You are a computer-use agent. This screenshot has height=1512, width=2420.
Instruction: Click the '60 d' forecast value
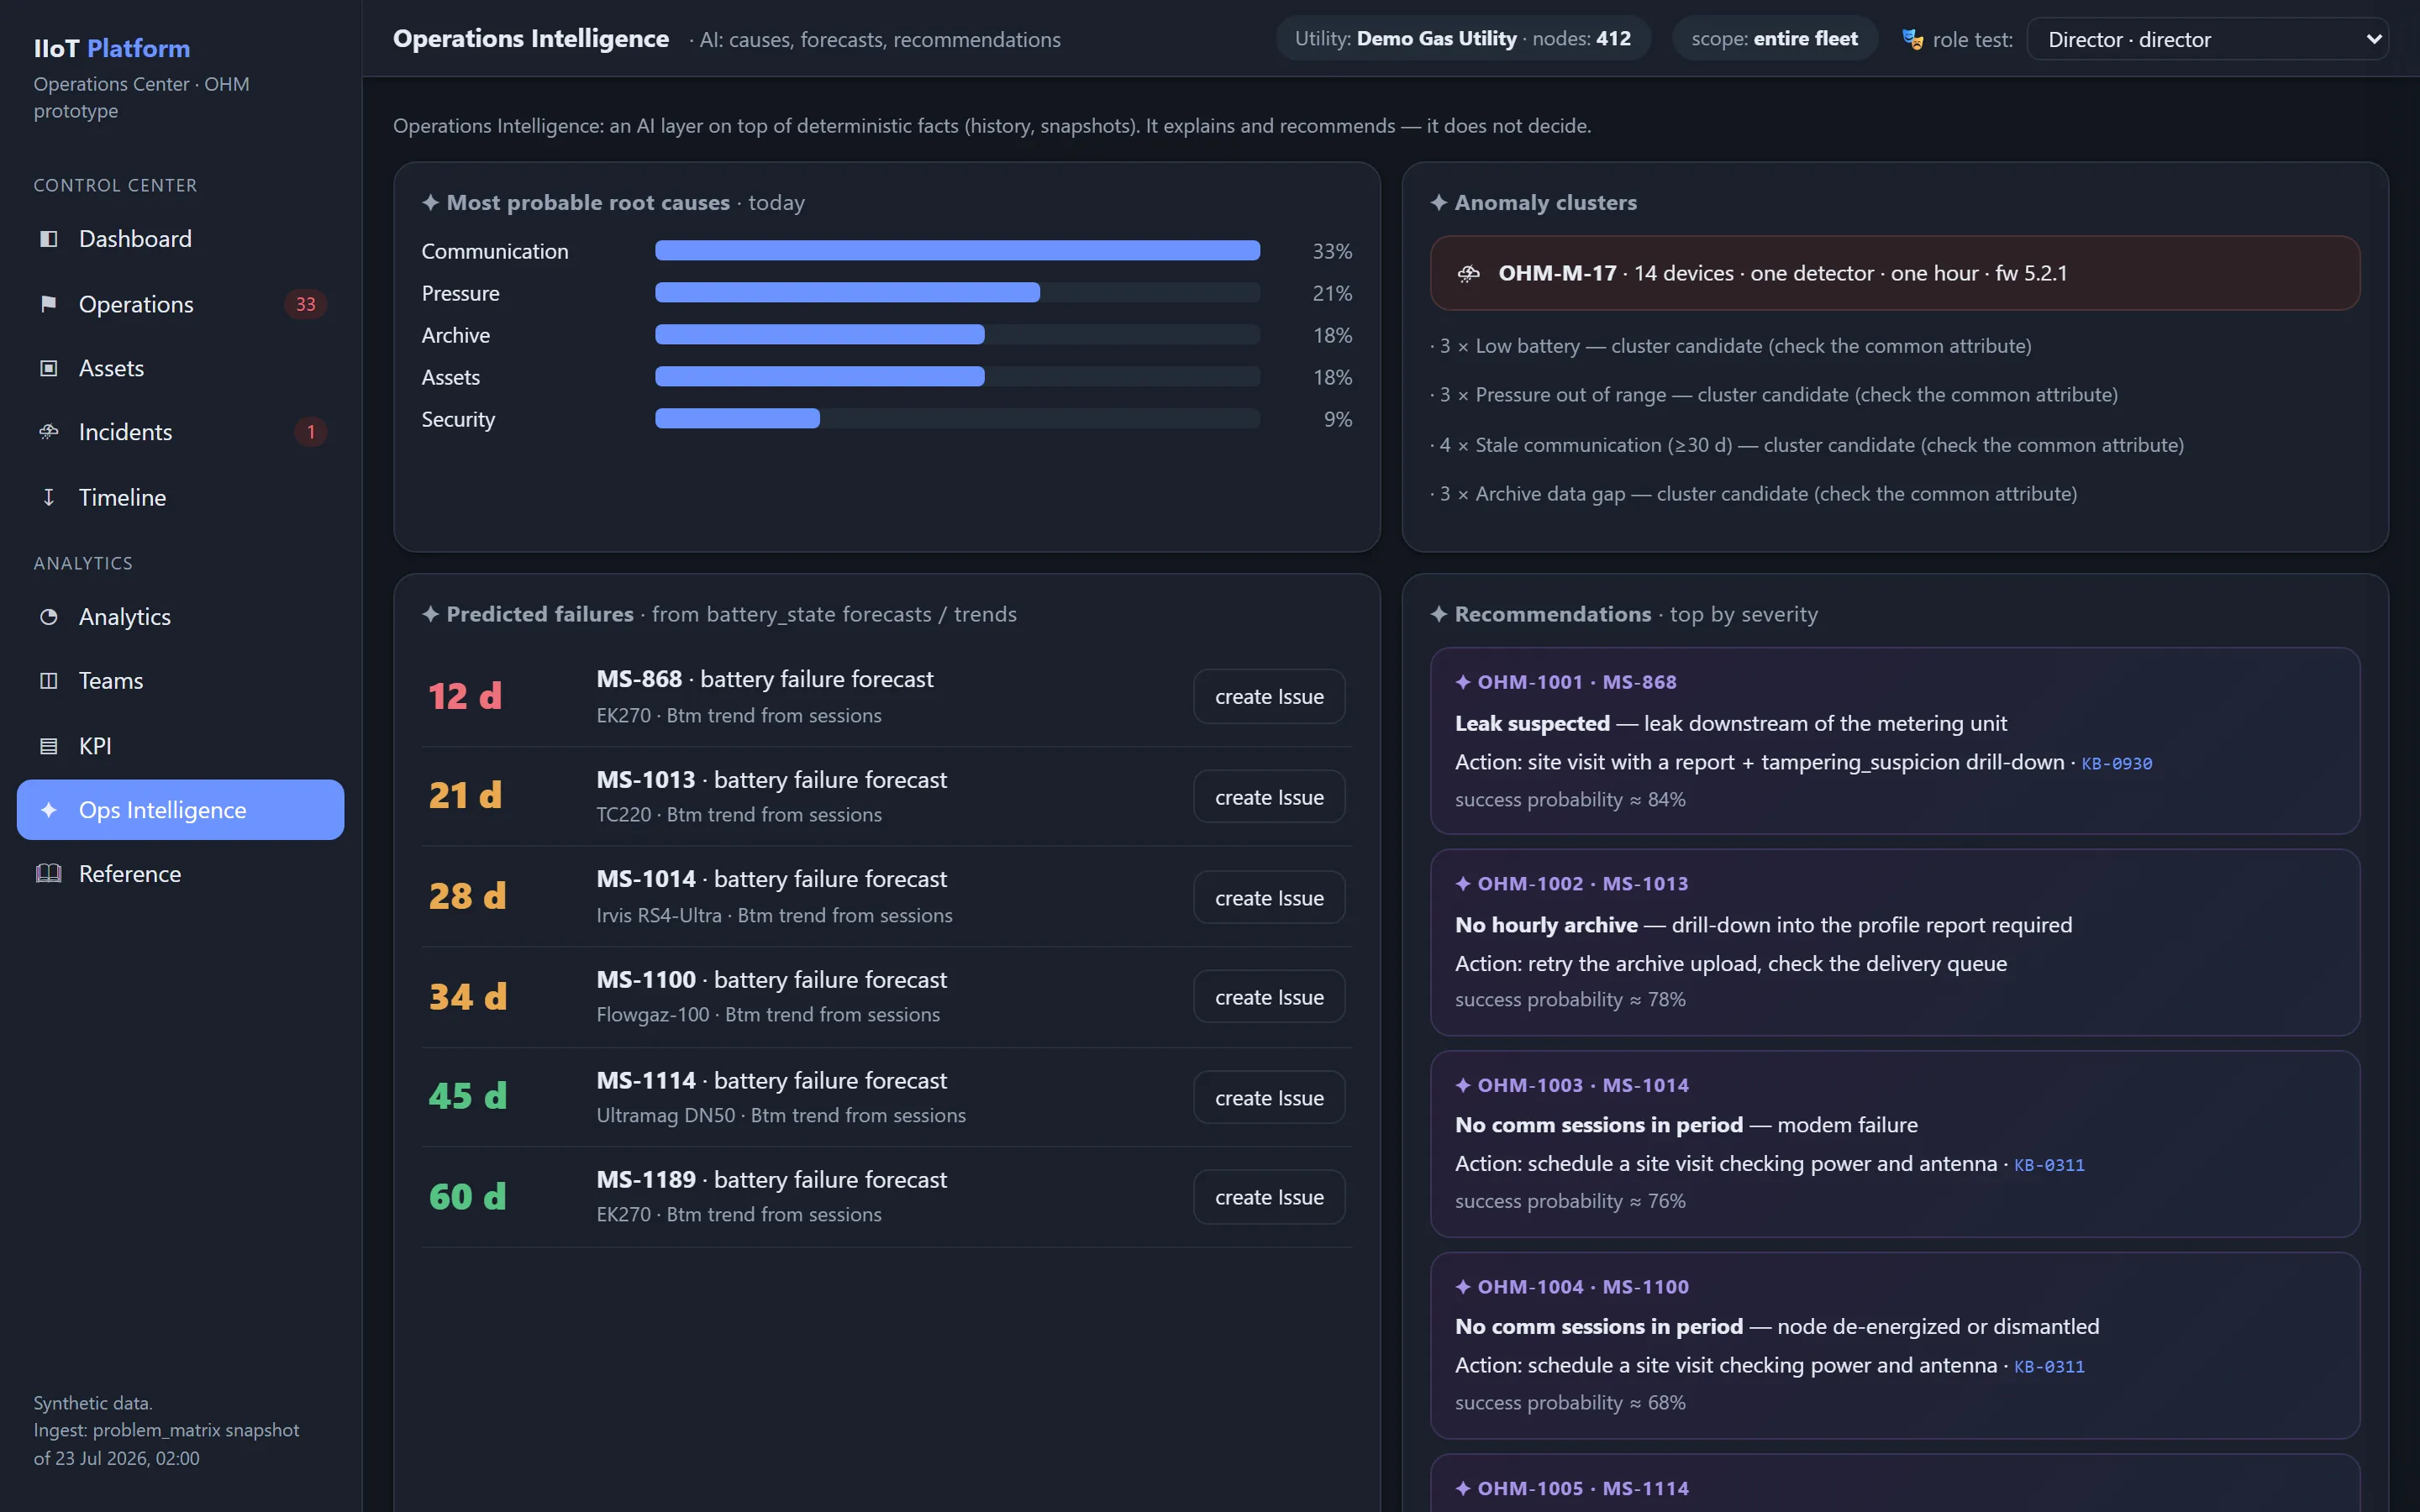point(467,1197)
